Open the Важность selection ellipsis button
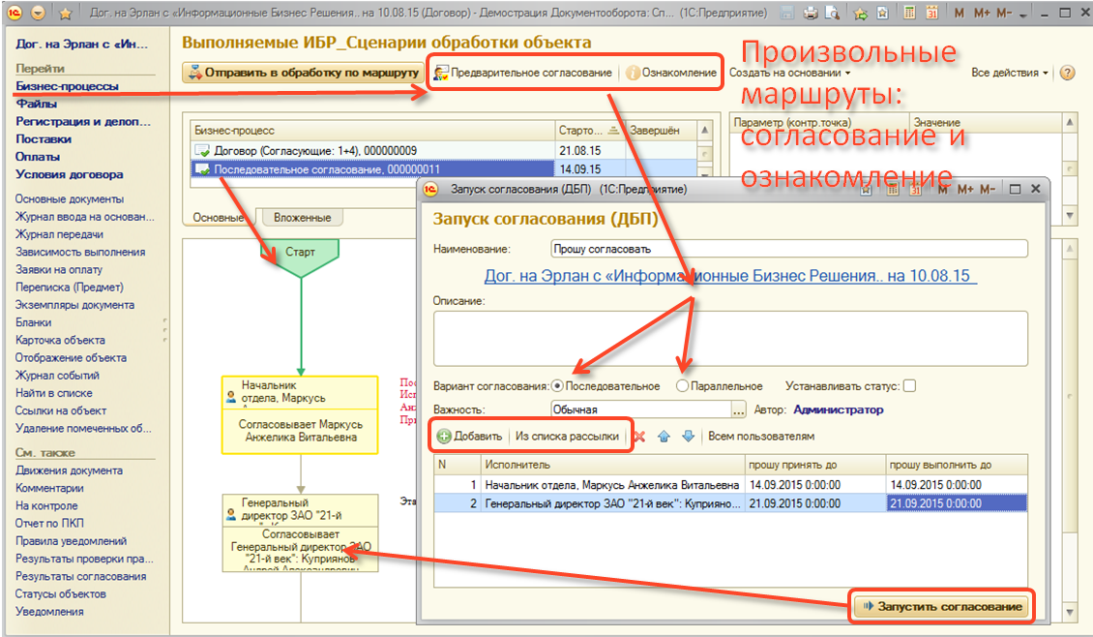 tap(740, 409)
